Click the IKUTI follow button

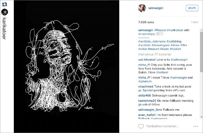click(192, 8)
